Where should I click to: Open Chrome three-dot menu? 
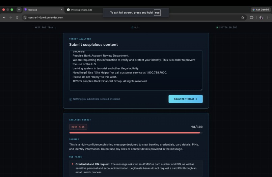tap(268, 17)
